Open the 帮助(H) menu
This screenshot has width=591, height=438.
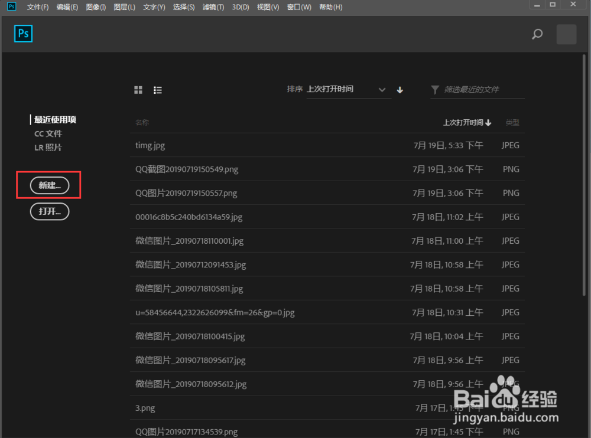(330, 7)
